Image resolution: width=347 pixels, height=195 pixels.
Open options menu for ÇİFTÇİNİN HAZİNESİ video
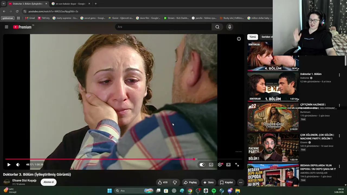339,105
